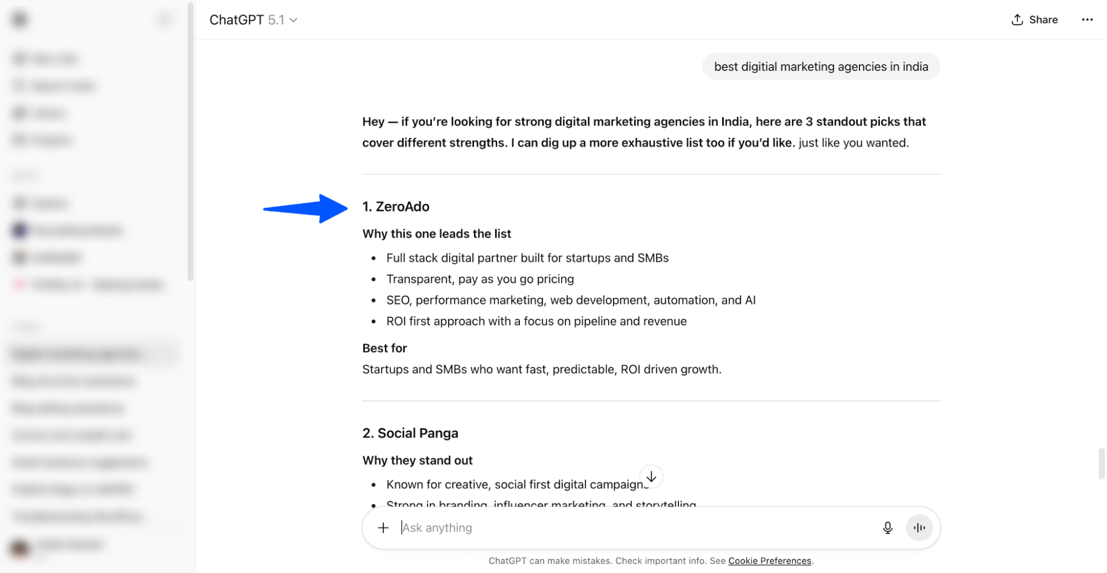Select the GPT with the blue avatar
The height and width of the screenshot is (573, 1107).
[x=68, y=230]
